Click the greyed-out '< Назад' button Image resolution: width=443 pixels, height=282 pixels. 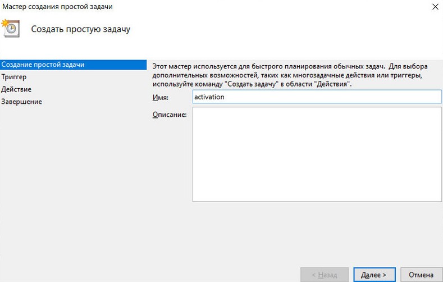point(325,275)
